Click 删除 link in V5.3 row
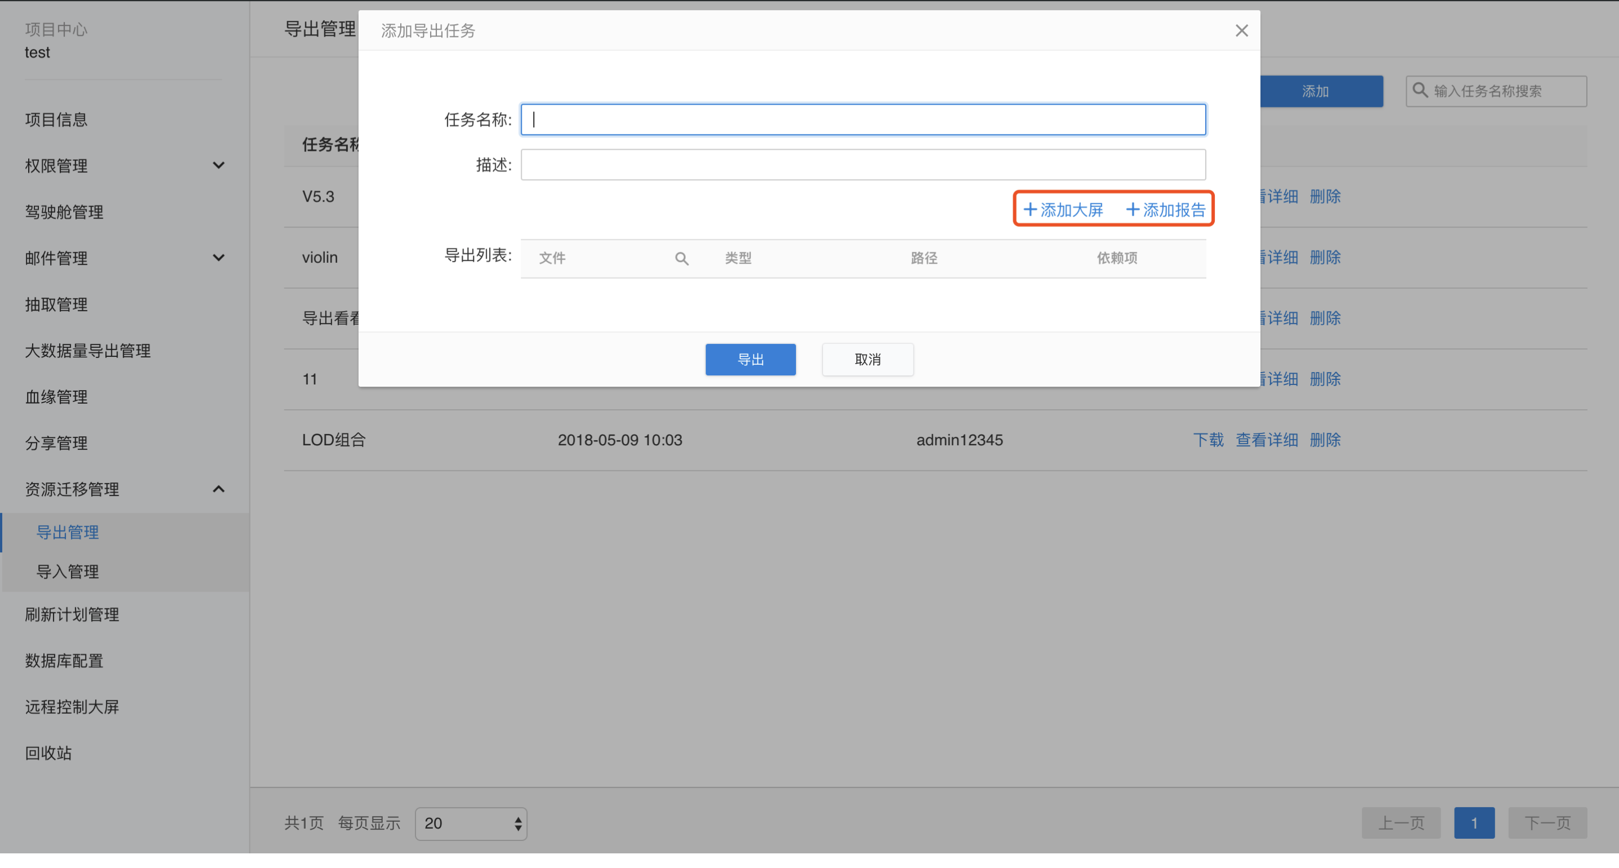 (x=1325, y=196)
